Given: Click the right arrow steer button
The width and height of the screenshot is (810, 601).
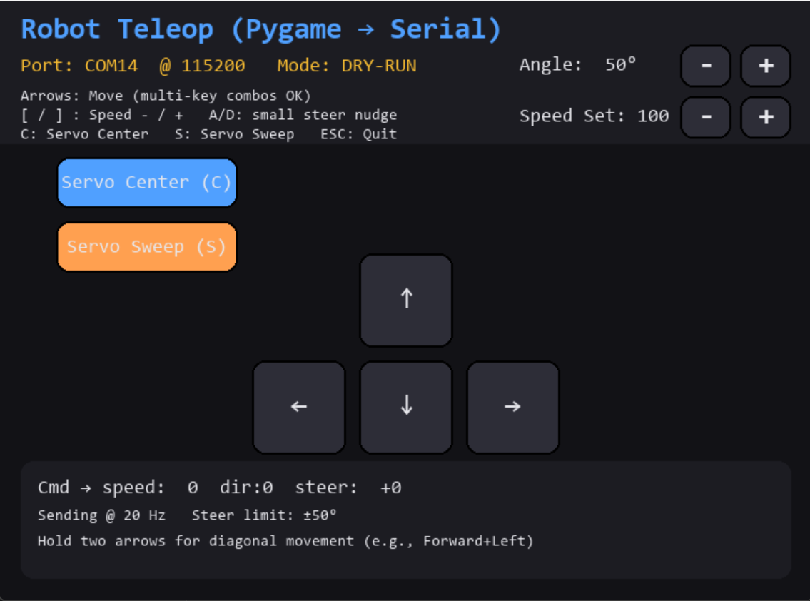Looking at the screenshot, I should click(513, 408).
